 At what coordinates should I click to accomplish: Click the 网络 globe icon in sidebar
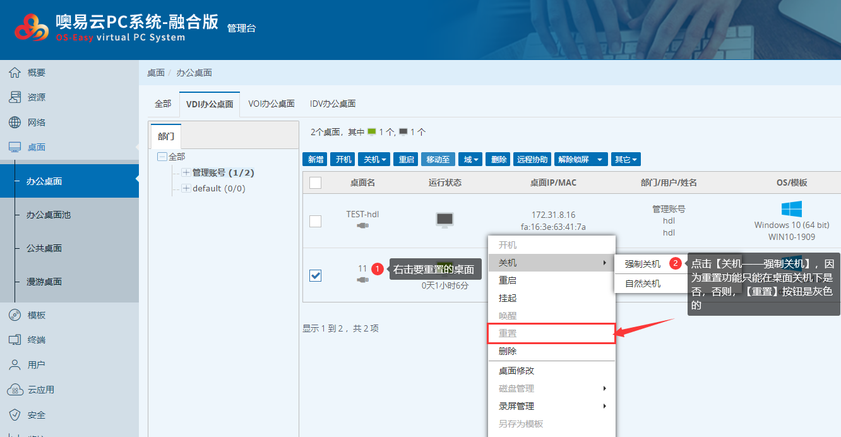pyautogui.click(x=15, y=123)
